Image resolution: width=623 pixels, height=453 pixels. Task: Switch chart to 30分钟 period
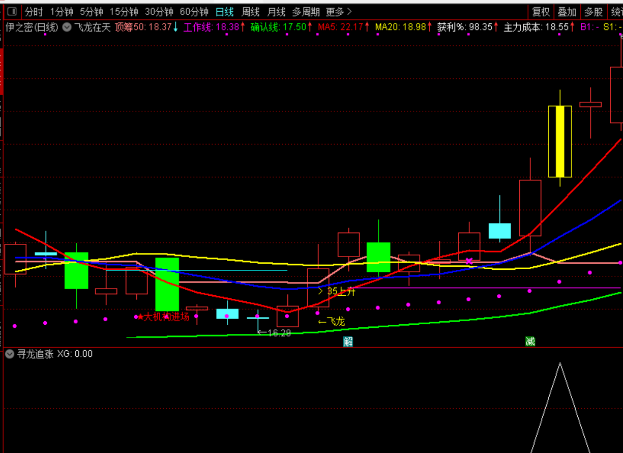coord(159,12)
